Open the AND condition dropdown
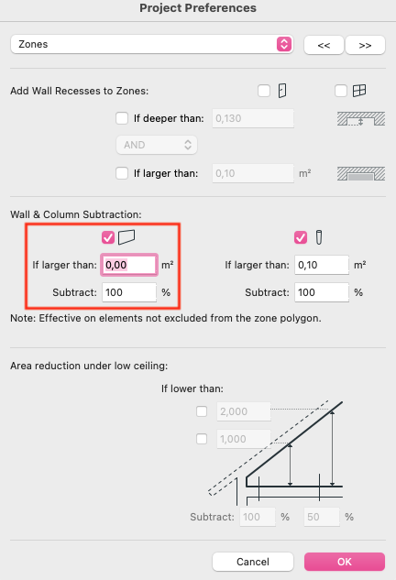Viewport: 396px width, 580px height. point(157,145)
